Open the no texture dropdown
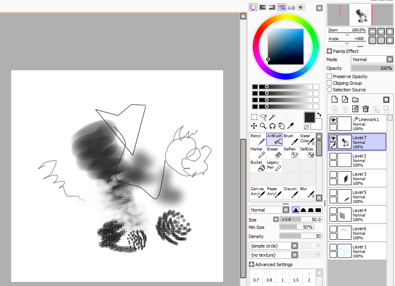Viewport: 395px width, 286px height. pyautogui.click(x=274, y=255)
